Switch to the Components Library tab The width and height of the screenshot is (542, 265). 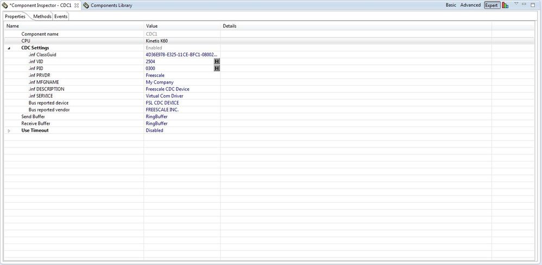[x=111, y=5]
